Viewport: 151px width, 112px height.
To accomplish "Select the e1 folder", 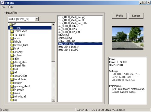I will 14,72.
